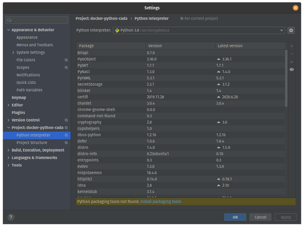Click the Install packaging tools link
This screenshot has height=227, width=304.
[x=160, y=201]
